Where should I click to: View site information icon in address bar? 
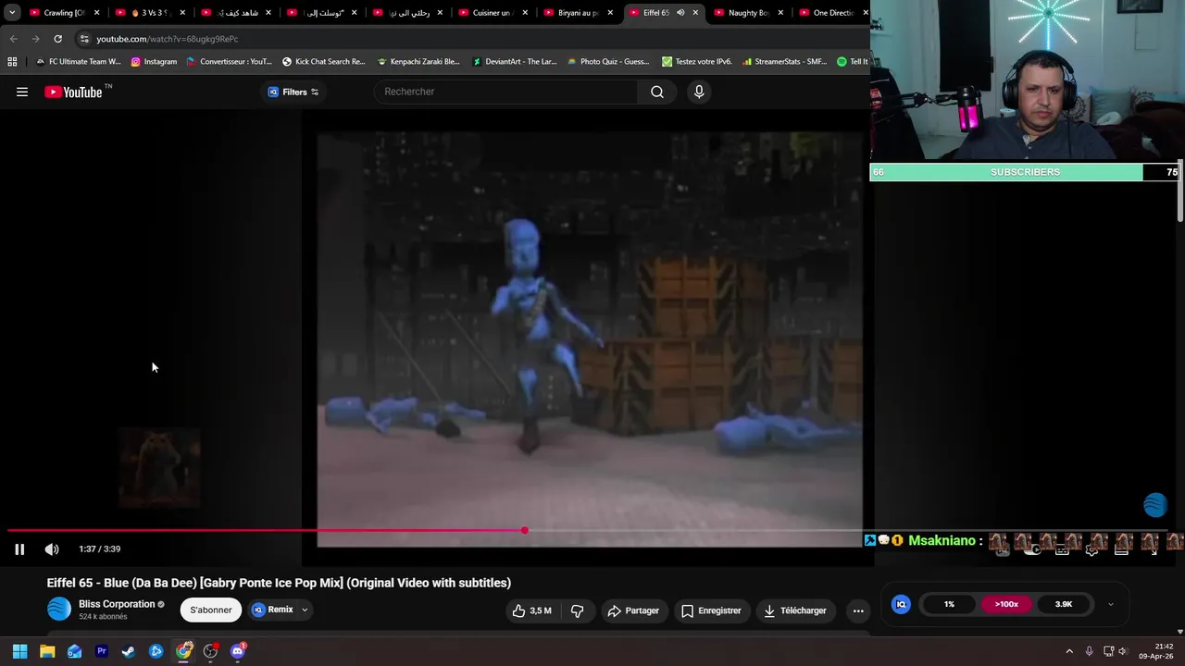[x=84, y=39]
